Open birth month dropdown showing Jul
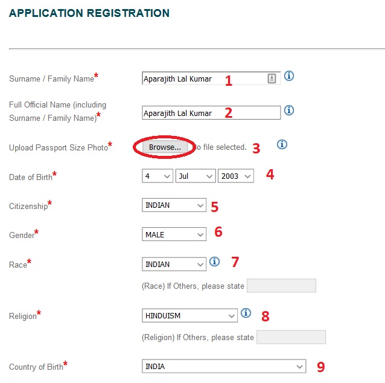The image size is (385, 383). [196, 176]
